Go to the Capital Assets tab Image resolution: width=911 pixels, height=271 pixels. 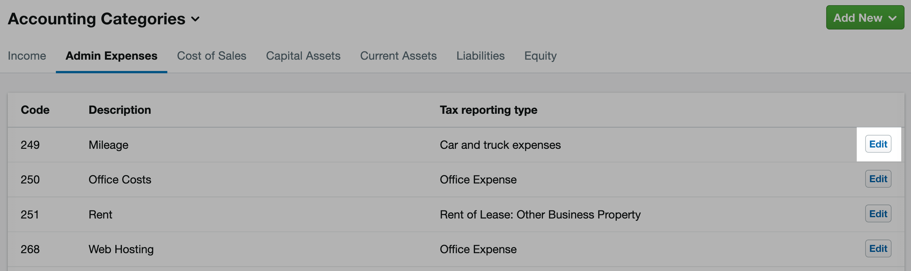303,56
